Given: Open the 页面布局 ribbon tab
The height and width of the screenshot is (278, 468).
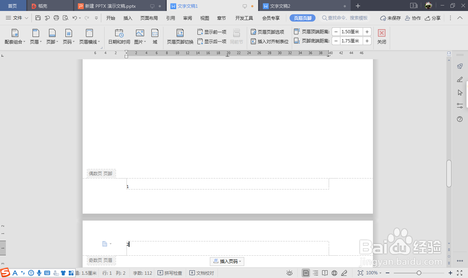Looking at the screenshot, I should click(149, 18).
